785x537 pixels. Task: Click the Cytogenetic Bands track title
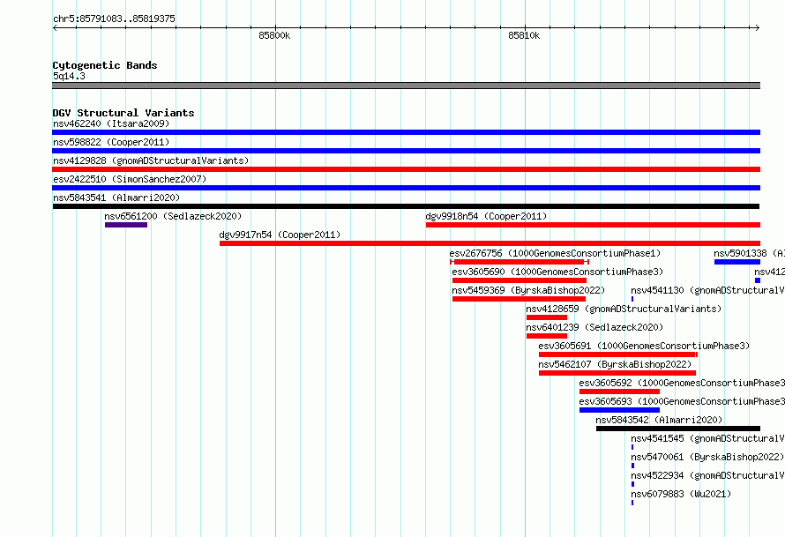[105, 65]
